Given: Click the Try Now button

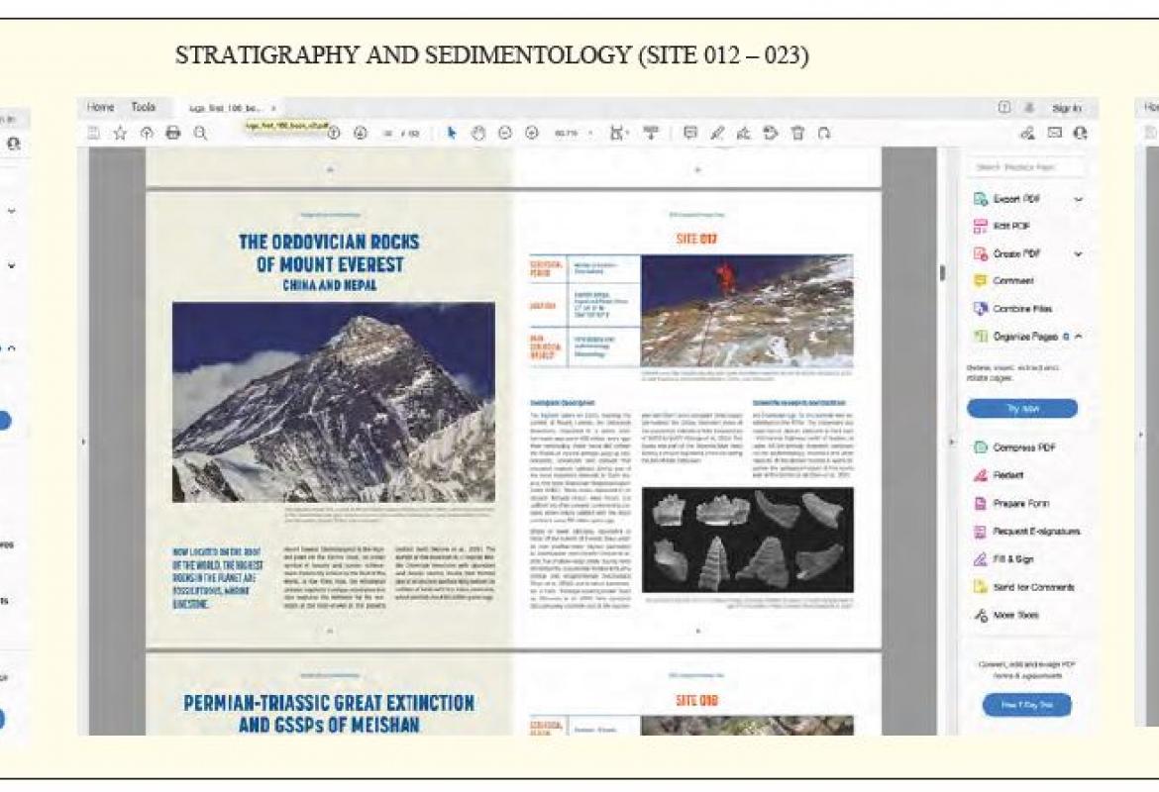Looking at the screenshot, I should pos(1021,409).
